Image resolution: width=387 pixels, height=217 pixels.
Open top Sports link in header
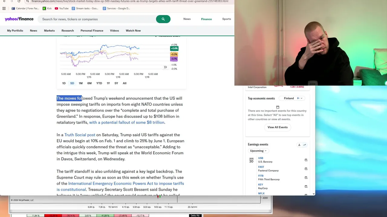pyautogui.click(x=226, y=19)
